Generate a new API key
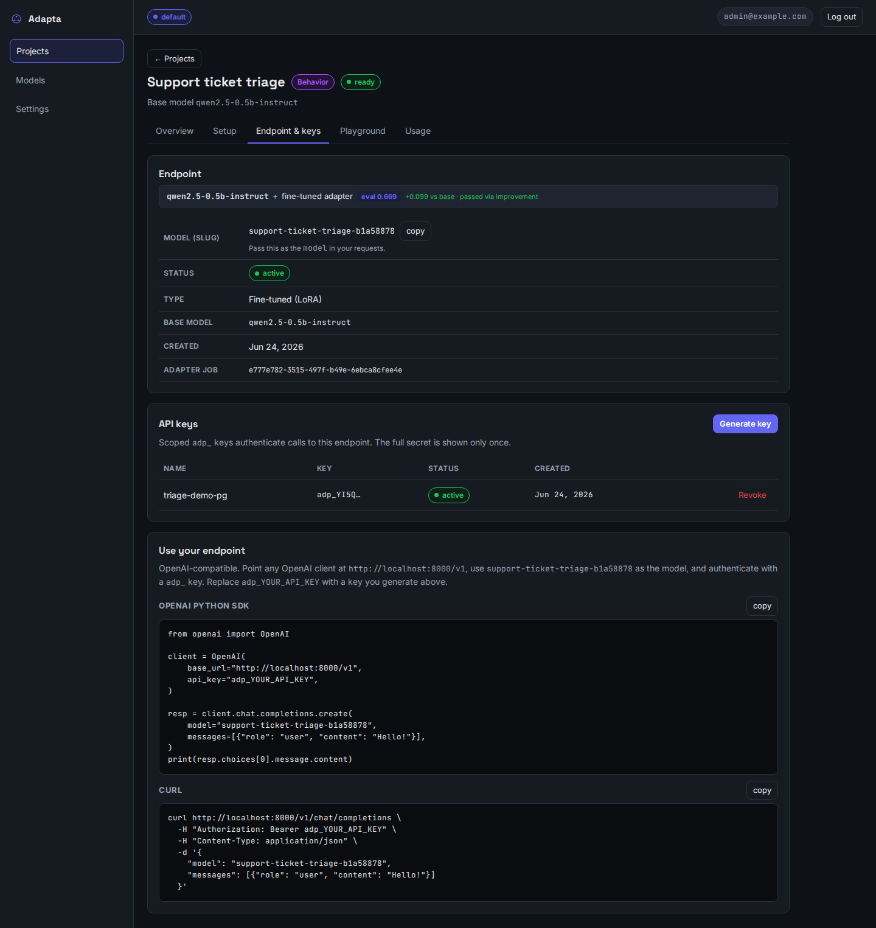The width and height of the screenshot is (876, 928). tap(745, 424)
